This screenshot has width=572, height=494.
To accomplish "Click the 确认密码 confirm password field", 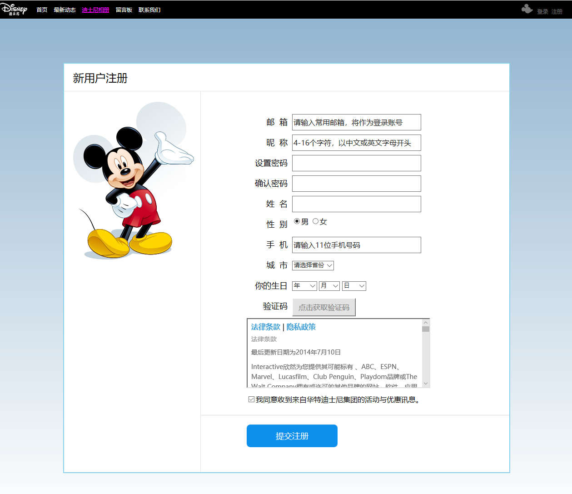I will (357, 184).
